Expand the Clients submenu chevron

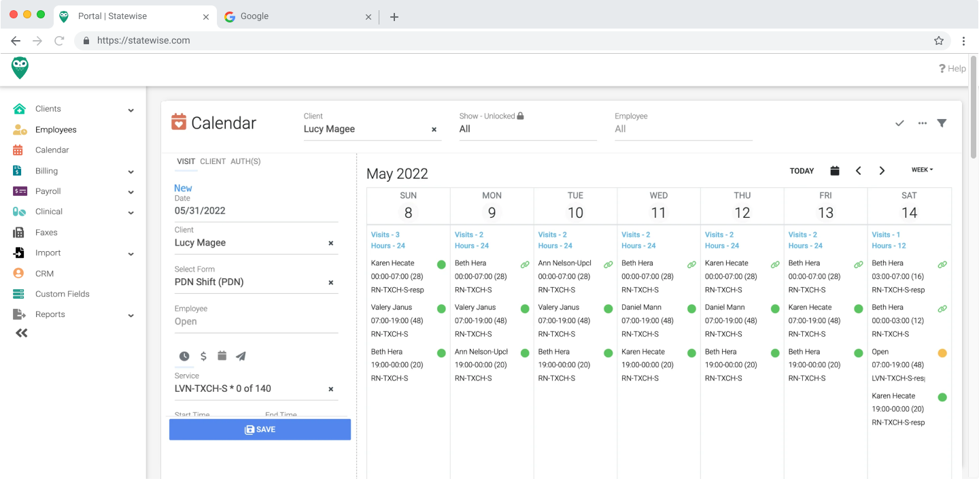pyautogui.click(x=131, y=110)
